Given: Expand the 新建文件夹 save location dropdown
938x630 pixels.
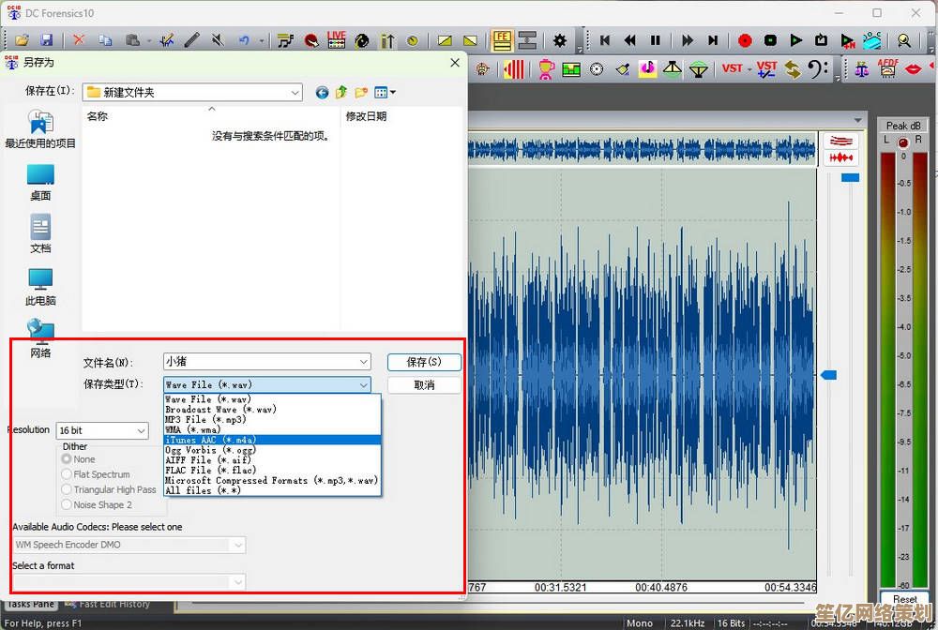Looking at the screenshot, I should pyautogui.click(x=295, y=92).
